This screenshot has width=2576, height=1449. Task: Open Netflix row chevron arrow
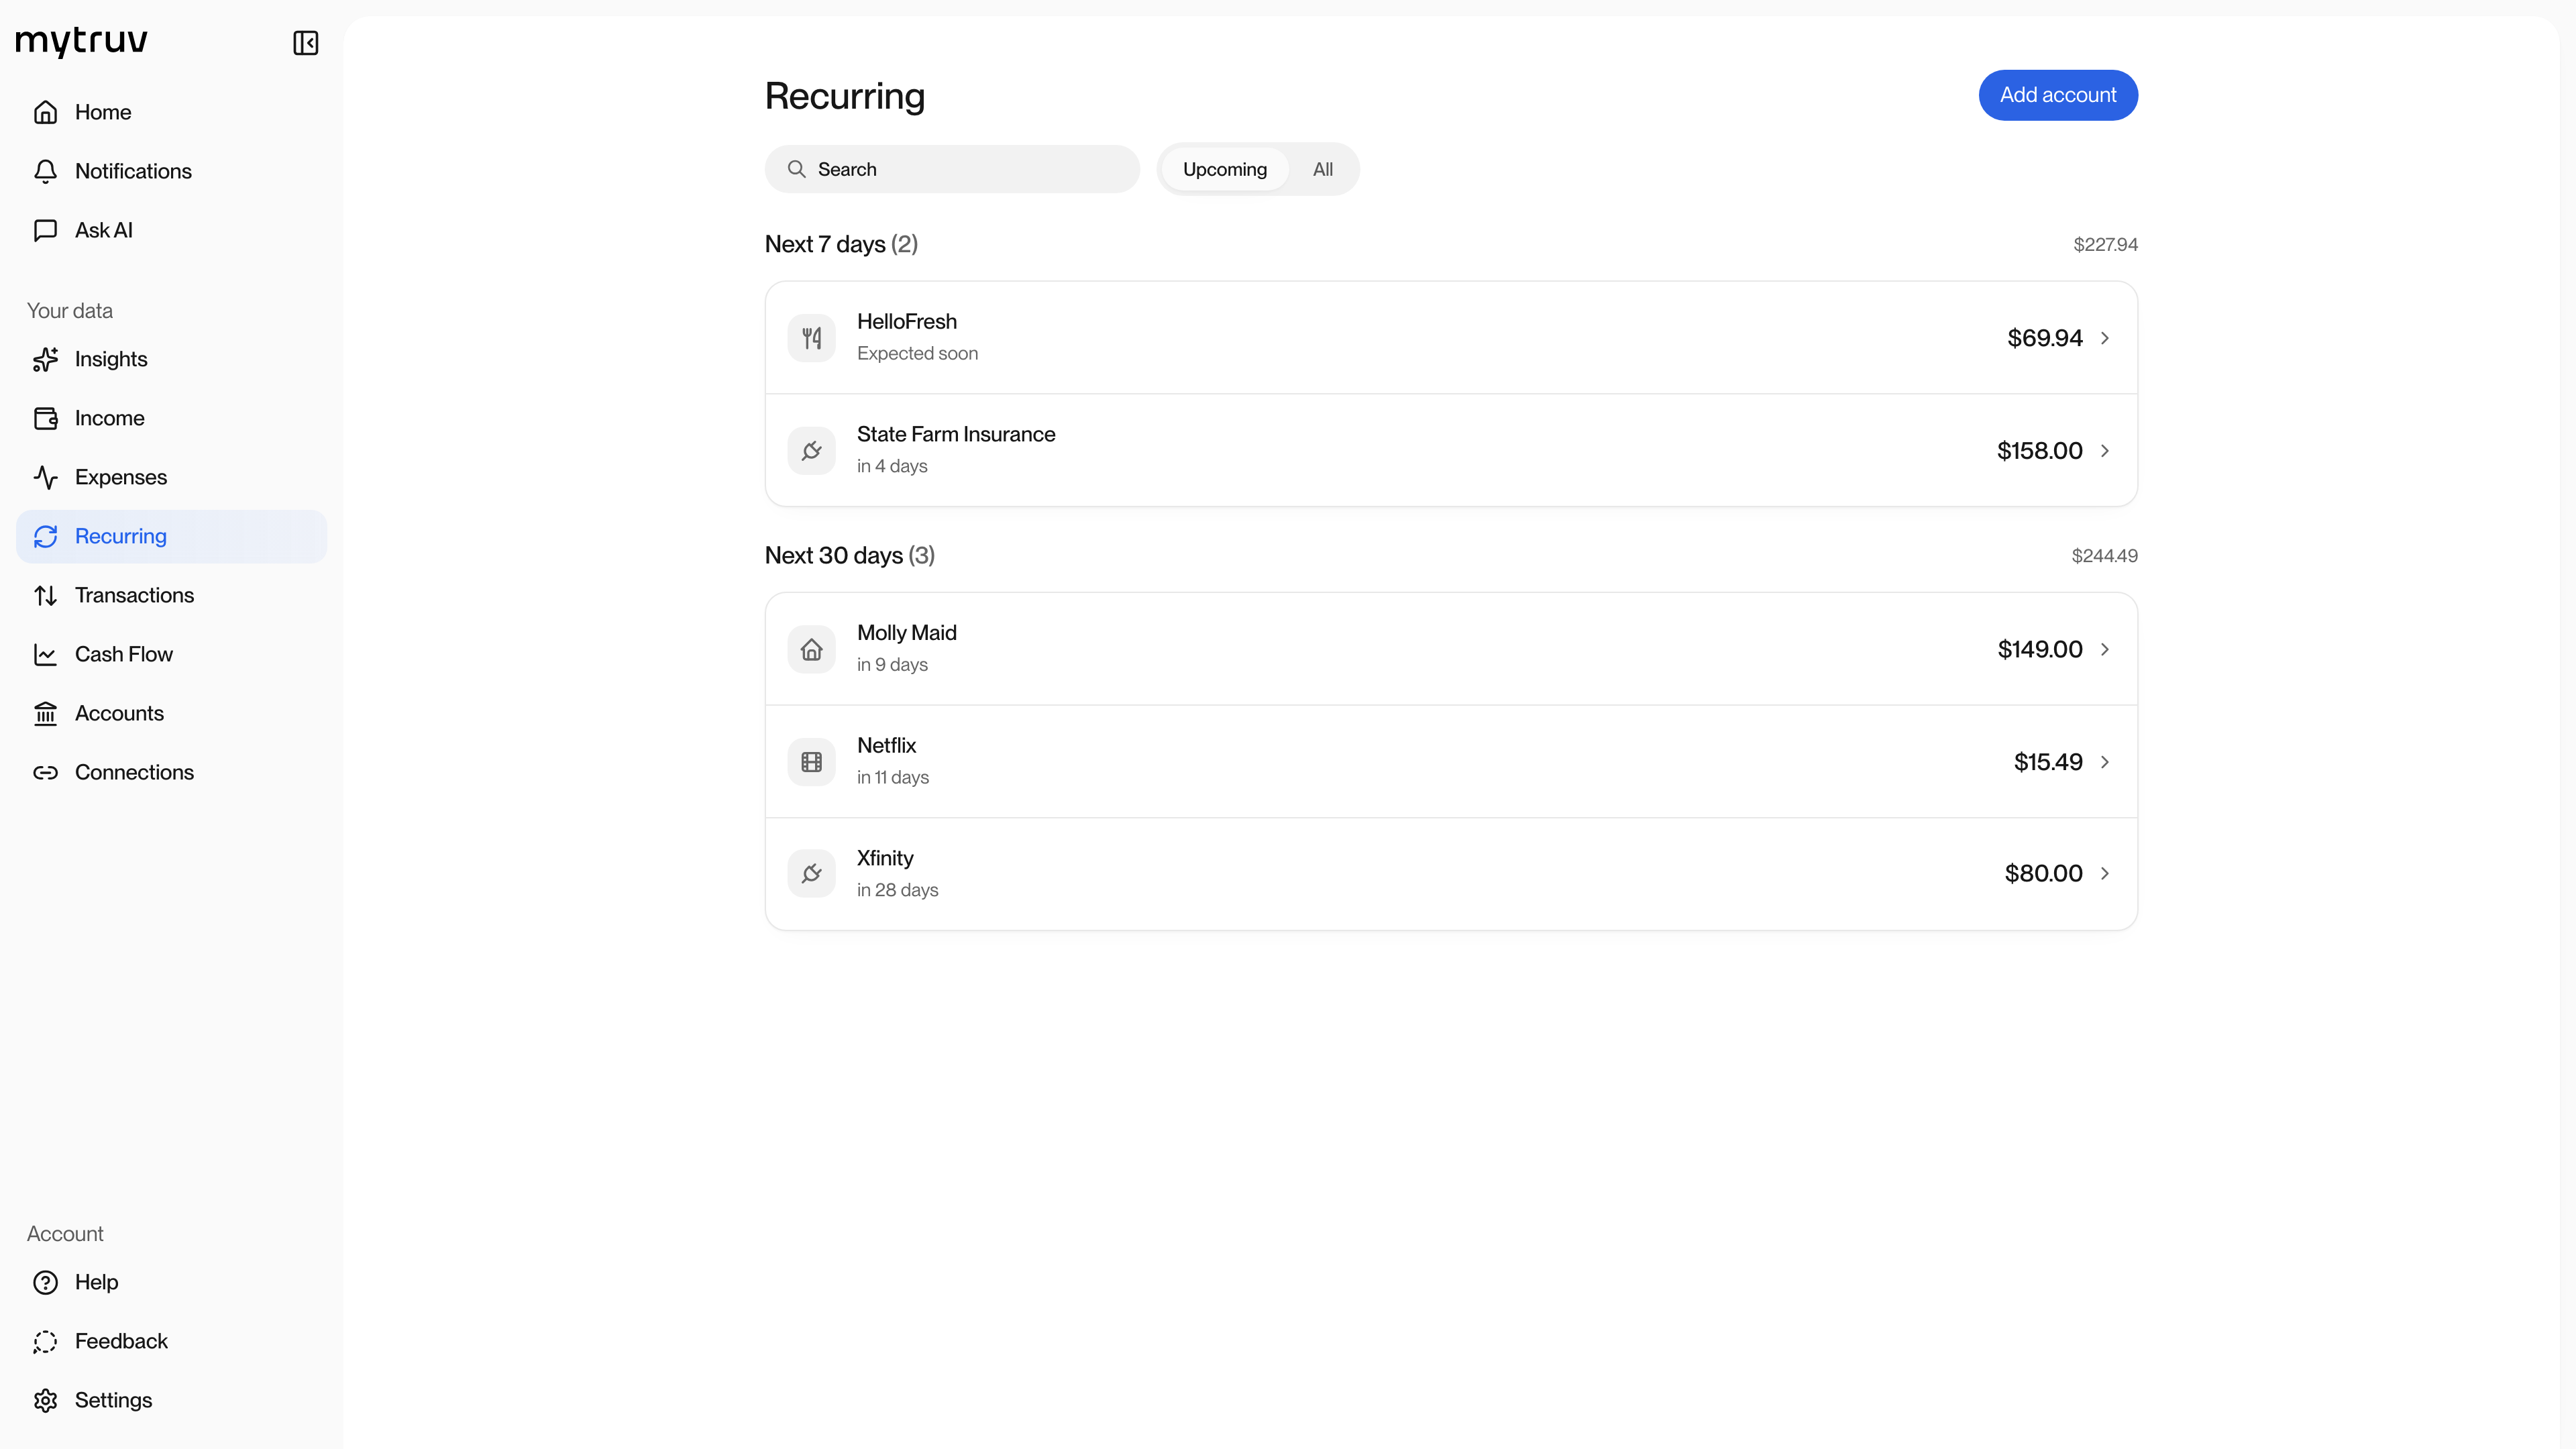click(2104, 762)
